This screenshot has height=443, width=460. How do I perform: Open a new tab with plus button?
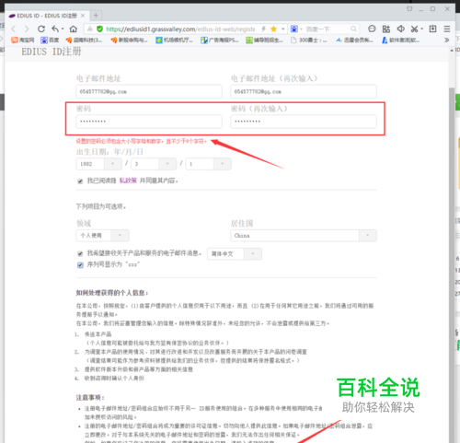[x=96, y=16]
